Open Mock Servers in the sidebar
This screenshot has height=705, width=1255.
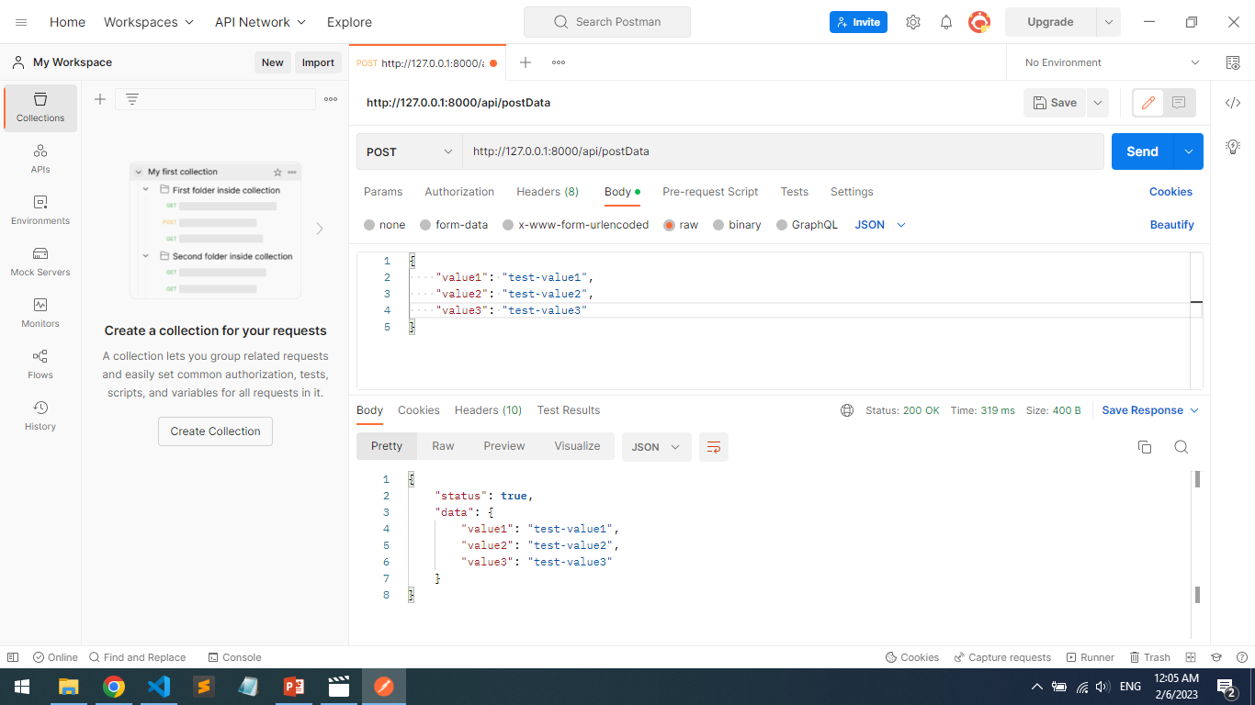(40, 262)
